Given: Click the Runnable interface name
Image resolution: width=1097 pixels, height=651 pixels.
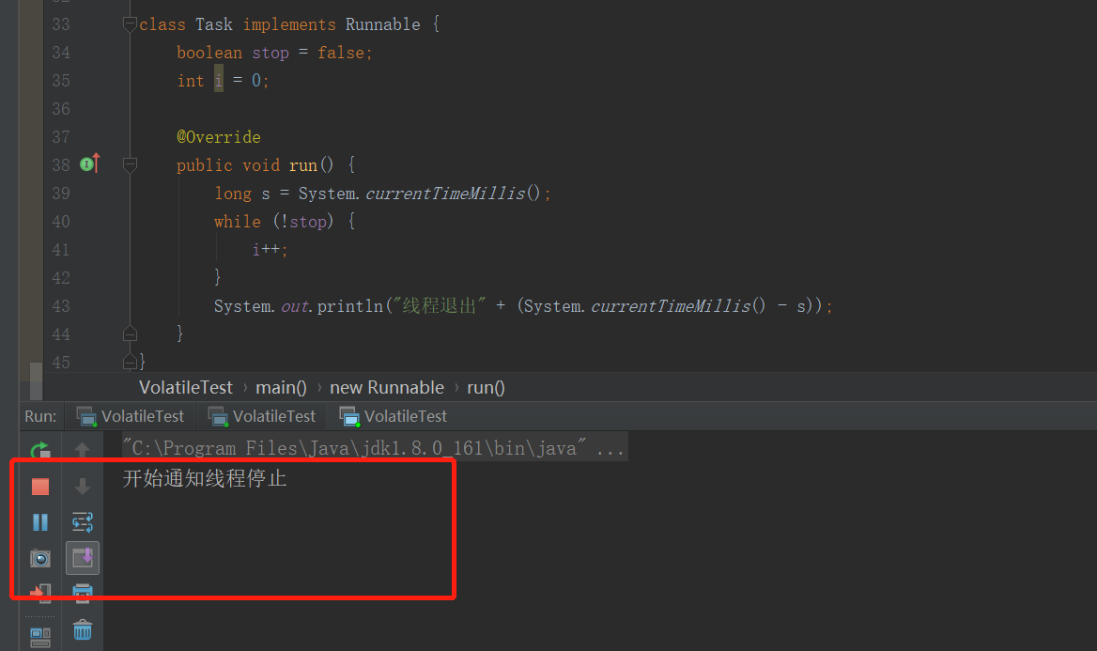Looking at the screenshot, I should click(382, 24).
